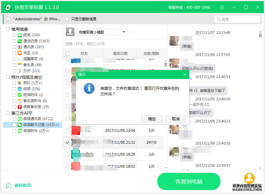Click the blue info icon in dialog

point(89,88)
